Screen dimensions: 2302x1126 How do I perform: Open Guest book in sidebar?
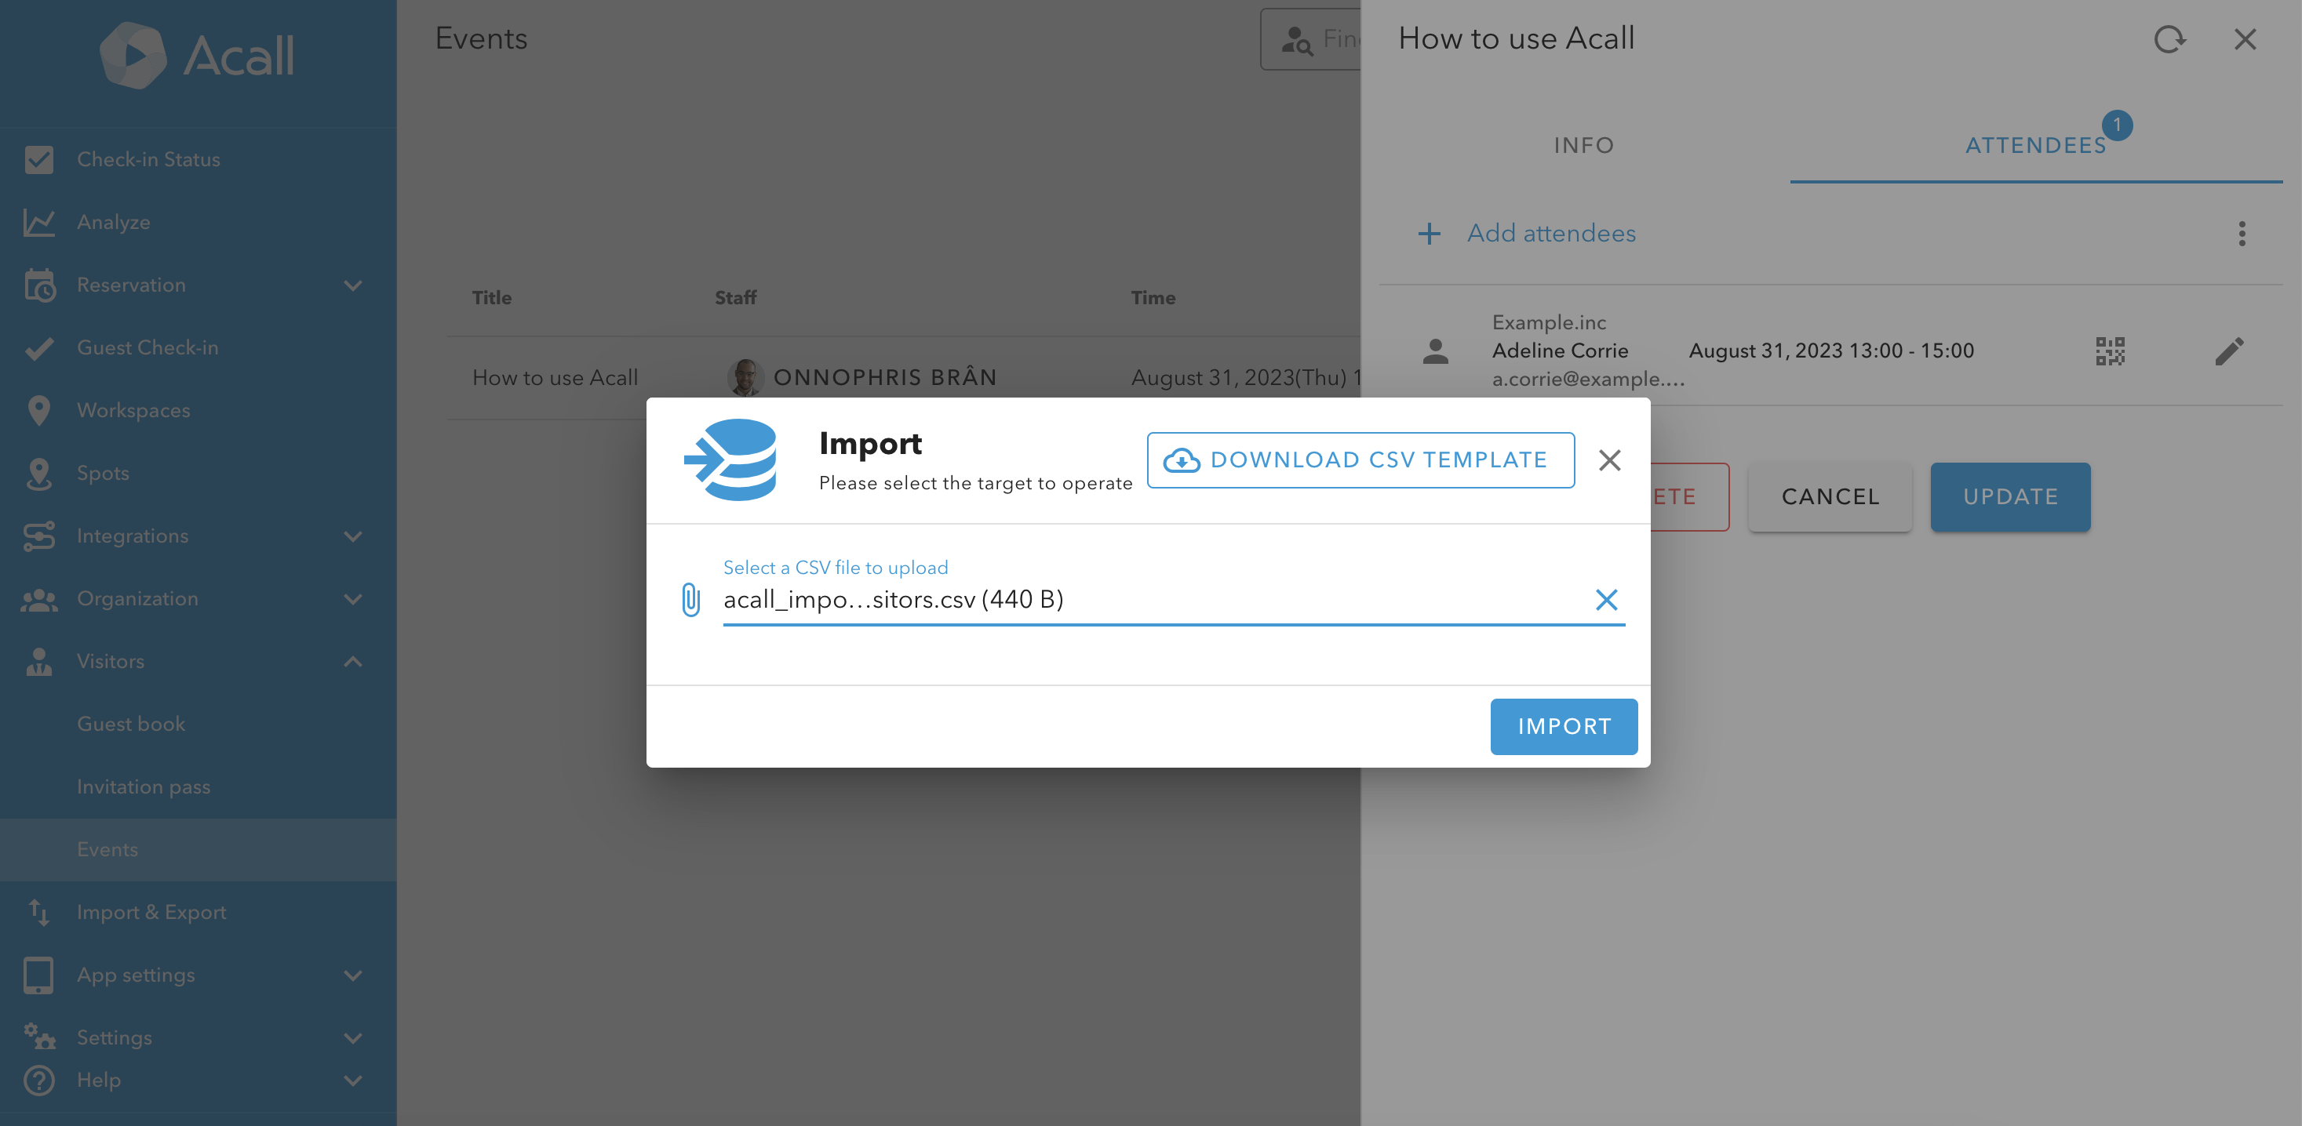131,725
